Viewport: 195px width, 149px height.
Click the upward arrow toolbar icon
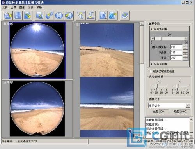point(81,15)
